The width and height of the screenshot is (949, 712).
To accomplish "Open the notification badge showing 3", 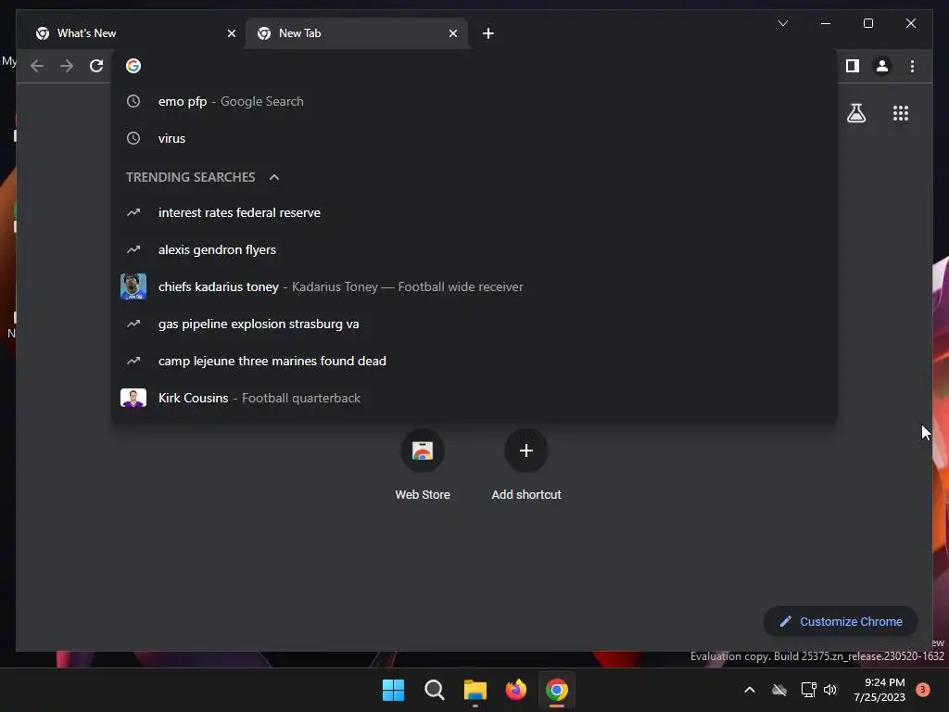I will coord(922,690).
